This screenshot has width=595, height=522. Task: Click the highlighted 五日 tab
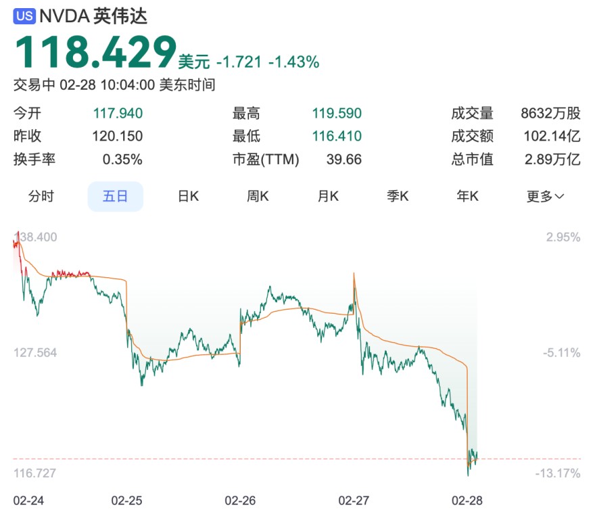[115, 196]
